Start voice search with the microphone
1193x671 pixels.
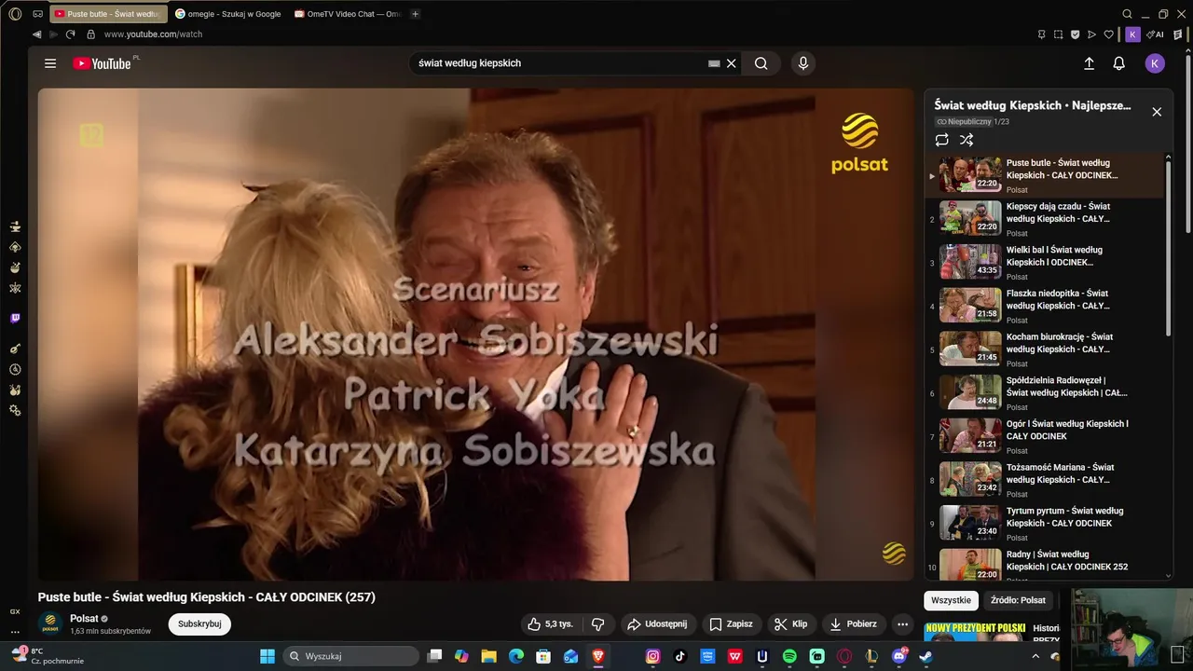(803, 63)
